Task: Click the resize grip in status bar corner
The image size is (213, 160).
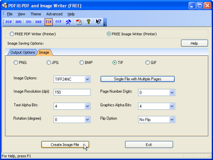Action: click(x=209, y=156)
